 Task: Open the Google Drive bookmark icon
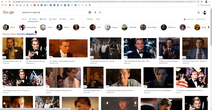pos(28,5)
